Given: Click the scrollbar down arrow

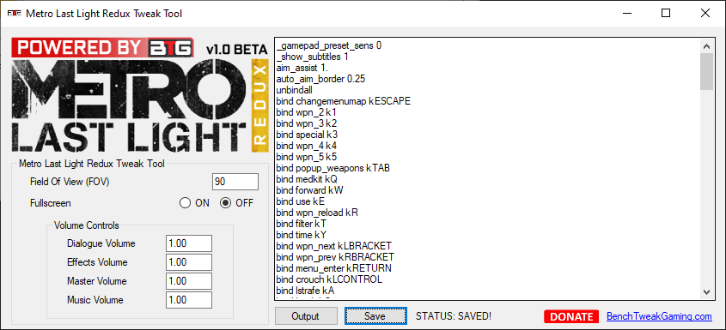Looking at the screenshot, I should 706,292.
